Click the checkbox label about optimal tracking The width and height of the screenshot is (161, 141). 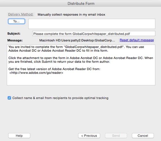60,98
